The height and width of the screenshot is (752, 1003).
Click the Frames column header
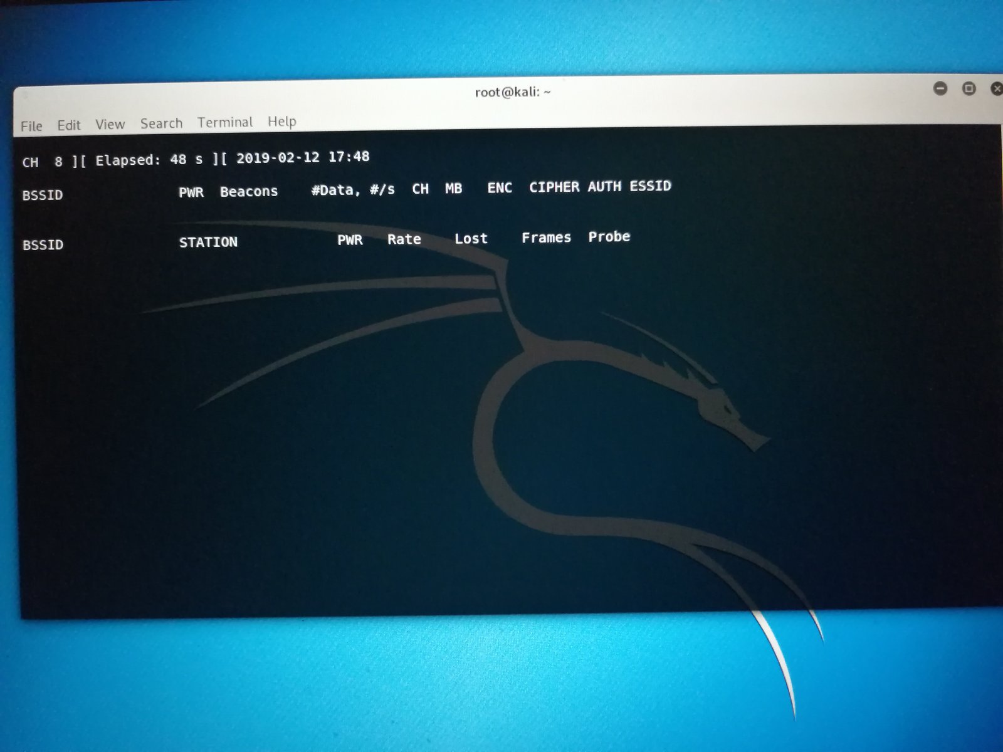tap(546, 238)
